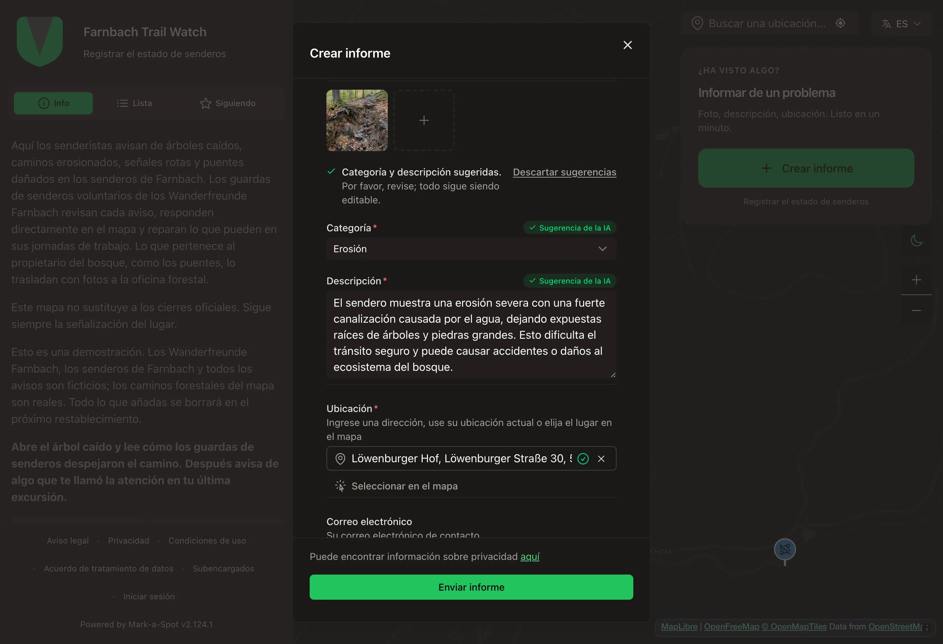The image size is (943, 644).
Task: Open Aviso legal footer link
Action: click(x=68, y=540)
